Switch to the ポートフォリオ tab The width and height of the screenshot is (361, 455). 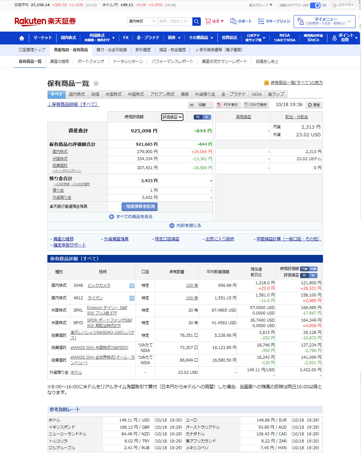91,62
